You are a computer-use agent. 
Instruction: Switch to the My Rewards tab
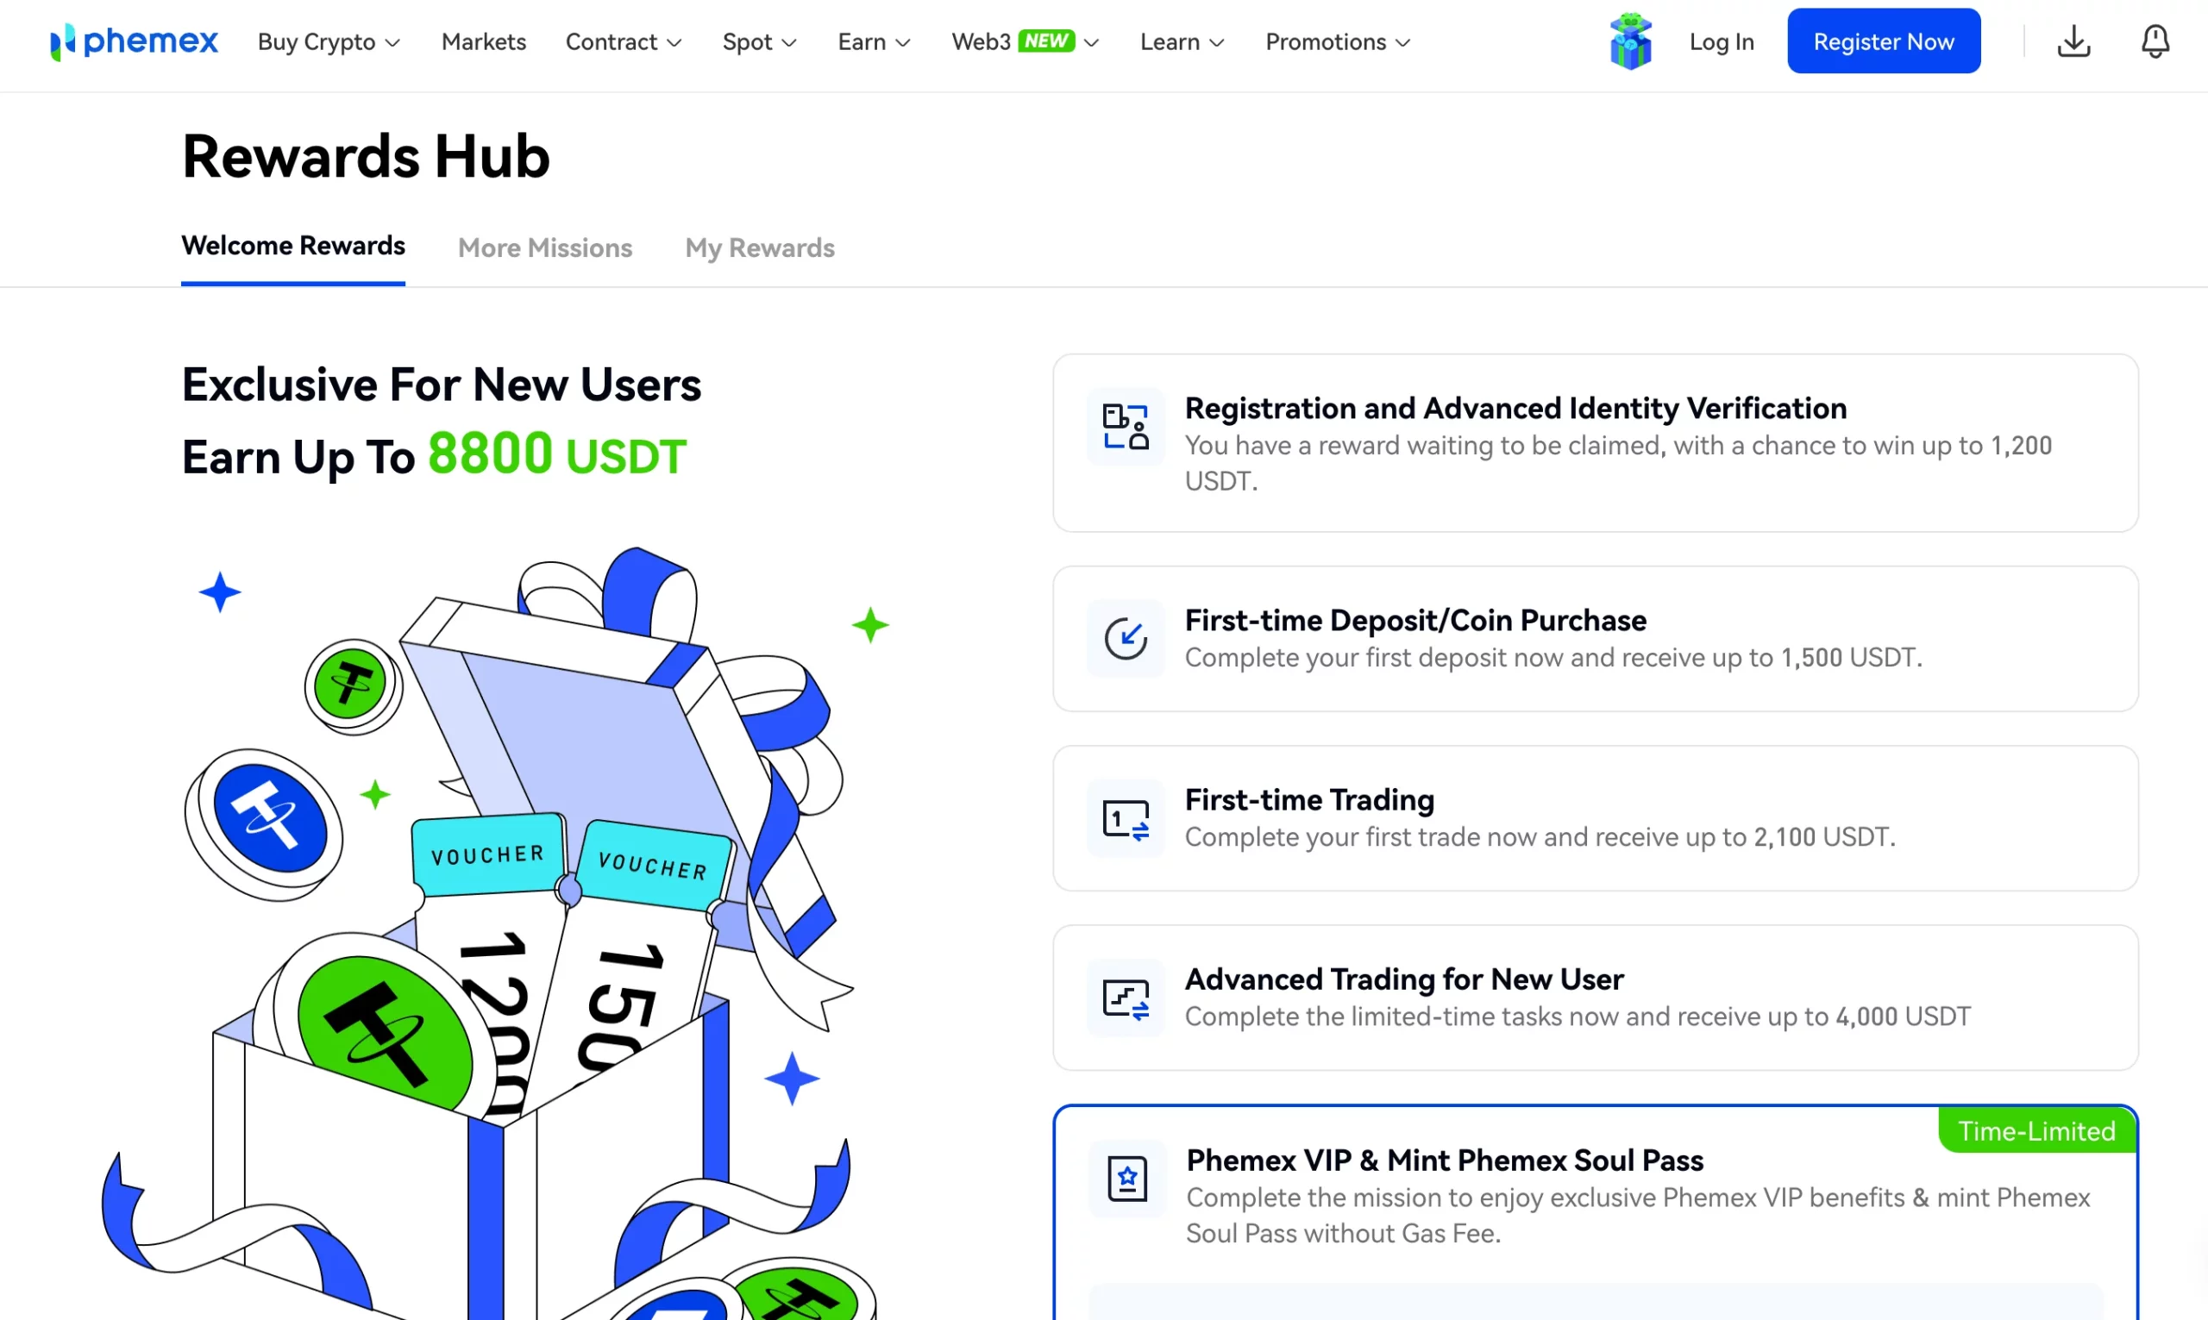(x=759, y=247)
